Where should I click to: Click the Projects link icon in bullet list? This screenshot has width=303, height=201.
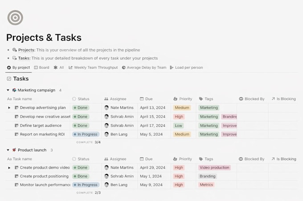tap(15, 50)
